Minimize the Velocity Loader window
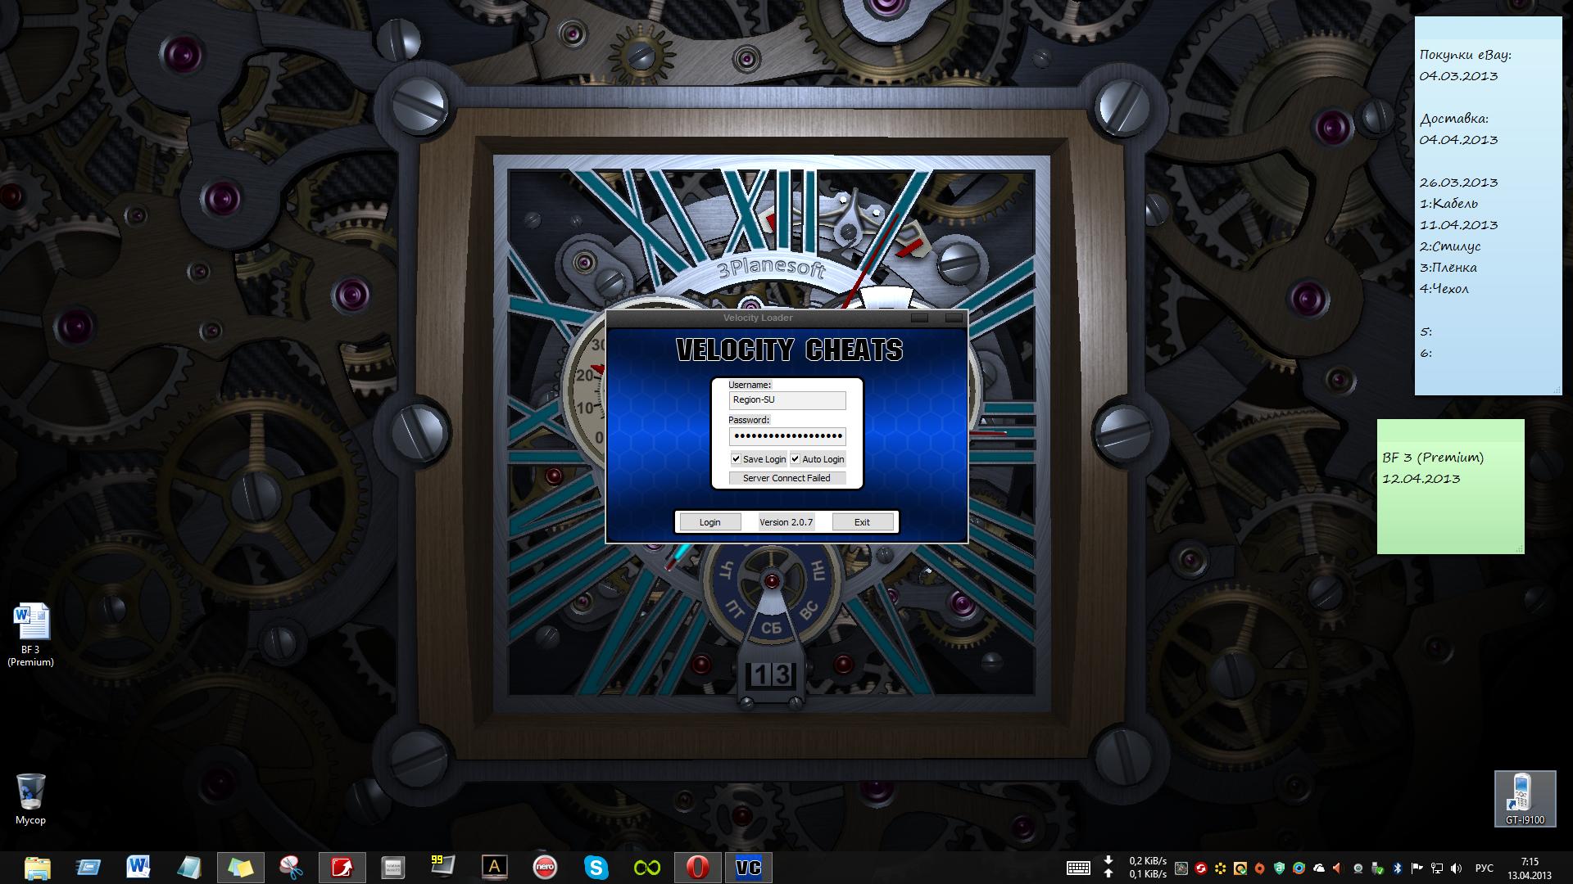 pos(919,318)
